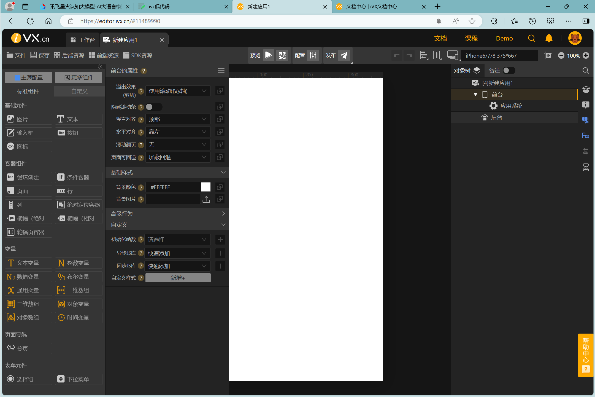Click the notification bell

click(x=549, y=38)
